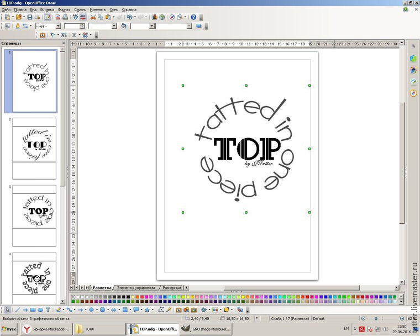This screenshot has width=420, height=336.
Task: Toggle Edit File mode button
Action: pos(48,17)
